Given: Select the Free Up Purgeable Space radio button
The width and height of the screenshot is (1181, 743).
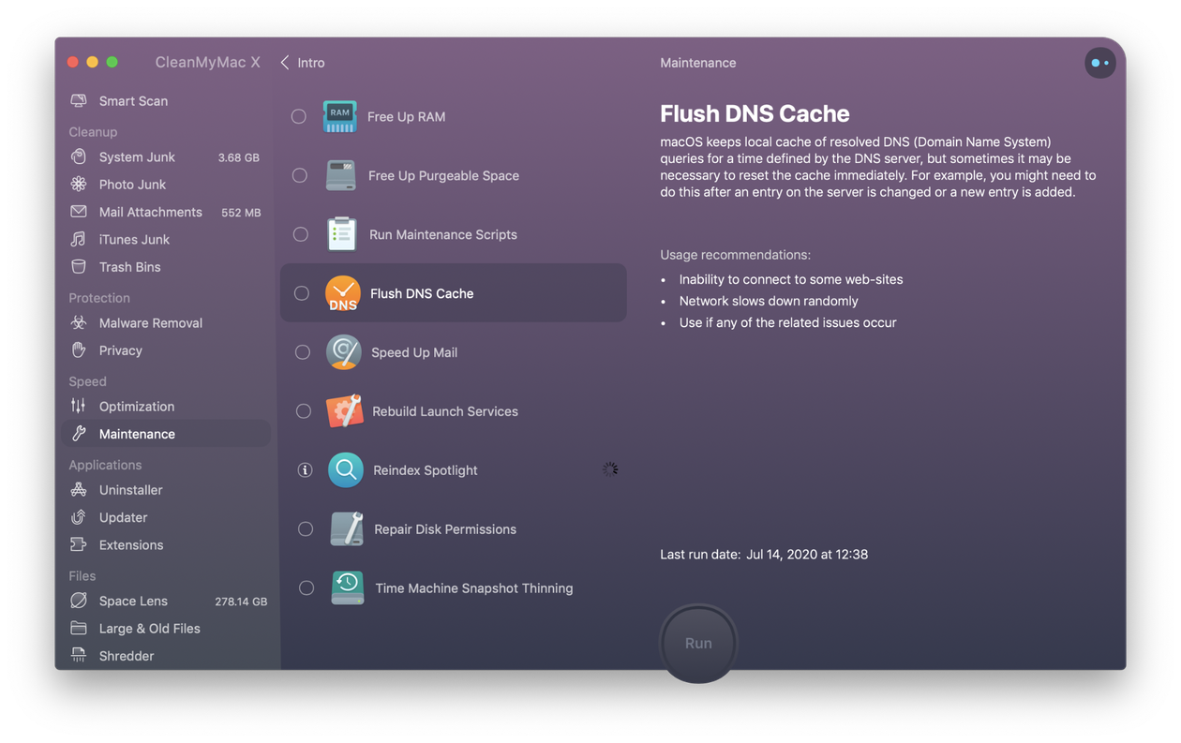Looking at the screenshot, I should [299, 175].
